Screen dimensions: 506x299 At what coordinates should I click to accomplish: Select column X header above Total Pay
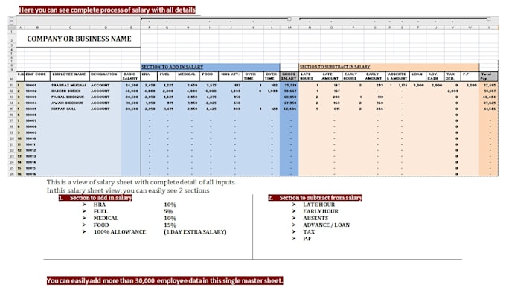coord(489,28)
